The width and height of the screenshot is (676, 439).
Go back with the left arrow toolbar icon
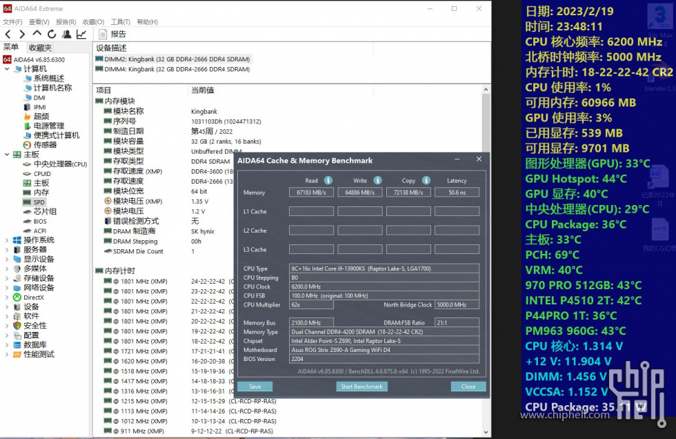pos(8,34)
